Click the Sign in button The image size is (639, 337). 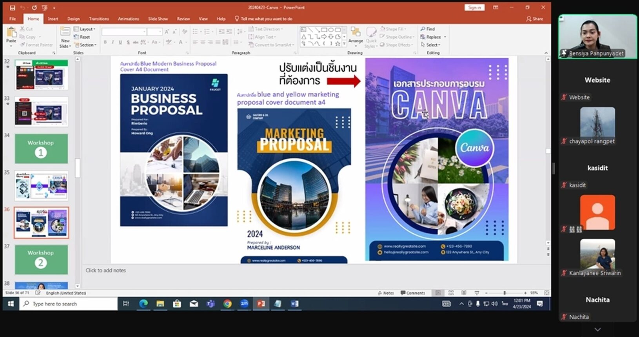tap(474, 7)
